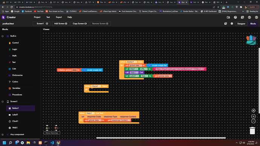Reload the browser page
This screenshot has height=146, width=260.
pos(12,7)
